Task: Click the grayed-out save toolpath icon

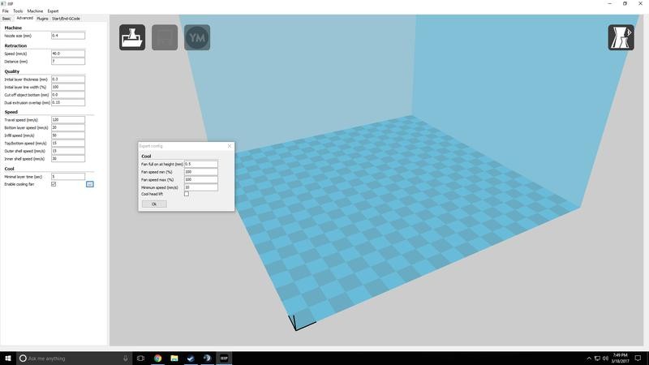Action: coord(165,37)
